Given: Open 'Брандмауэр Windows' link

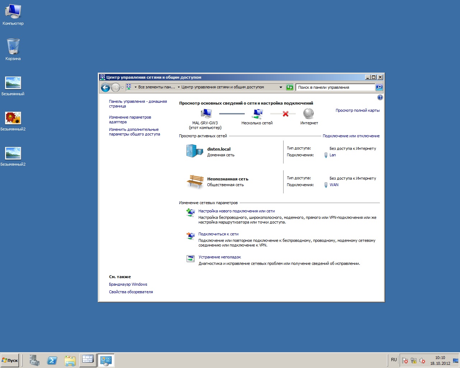Looking at the screenshot, I should click(128, 284).
